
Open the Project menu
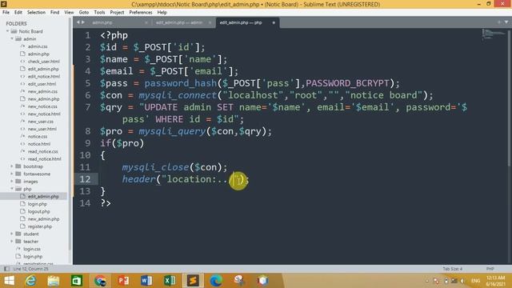117,13
